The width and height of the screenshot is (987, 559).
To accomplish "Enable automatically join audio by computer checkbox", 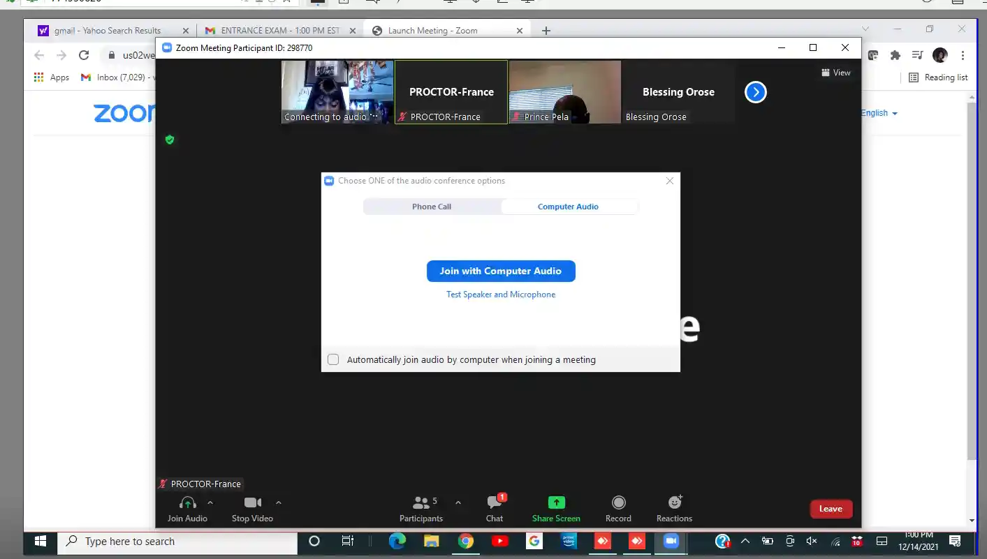I will tap(333, 359).
